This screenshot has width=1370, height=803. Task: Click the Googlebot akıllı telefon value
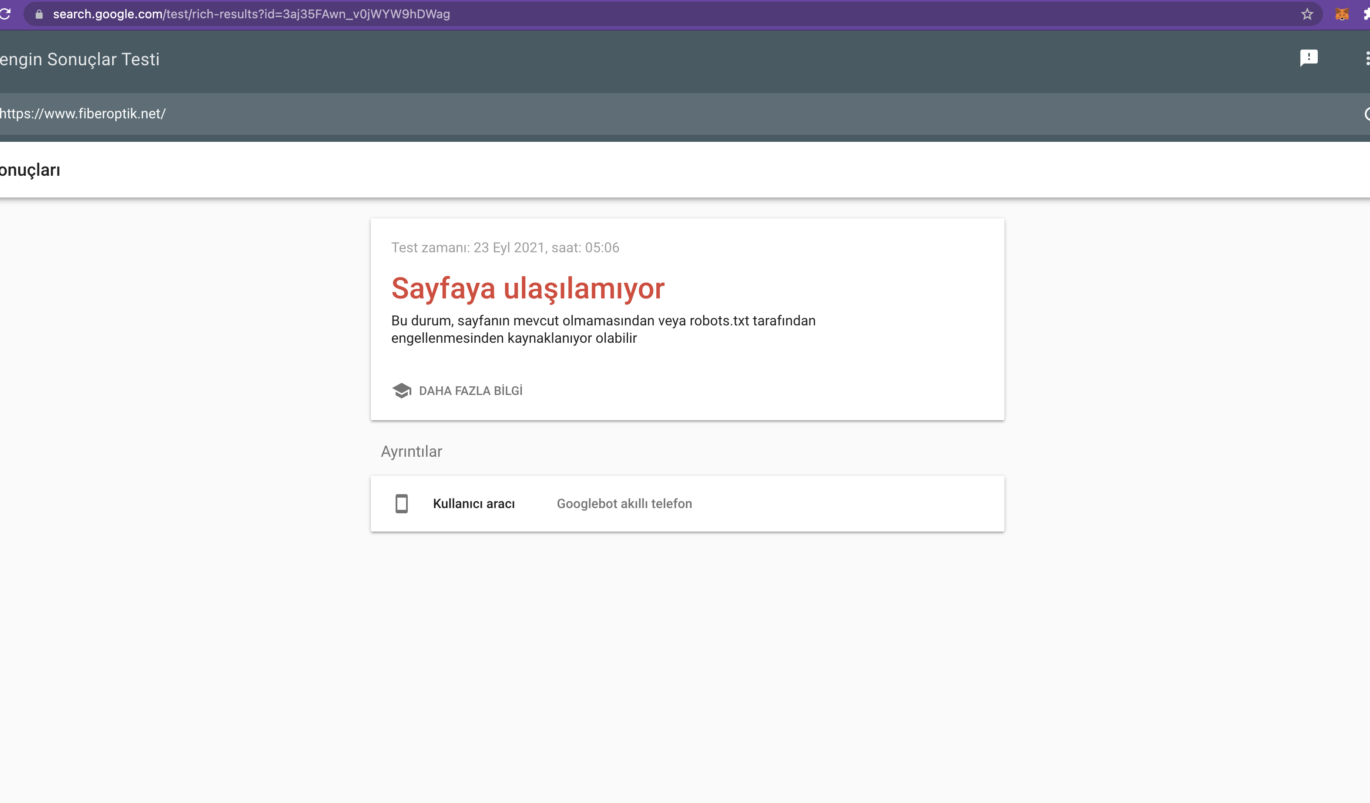point(624,504)
